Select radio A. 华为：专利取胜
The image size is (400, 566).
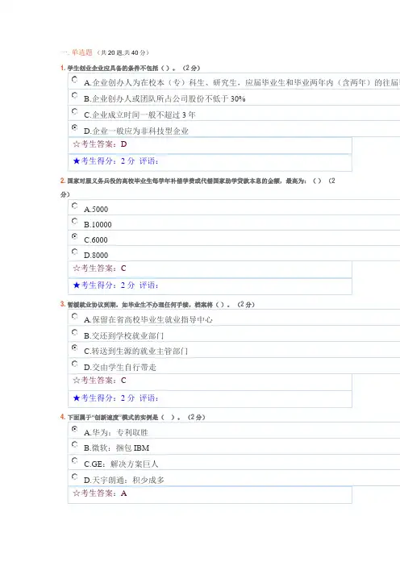pos(75,429)
